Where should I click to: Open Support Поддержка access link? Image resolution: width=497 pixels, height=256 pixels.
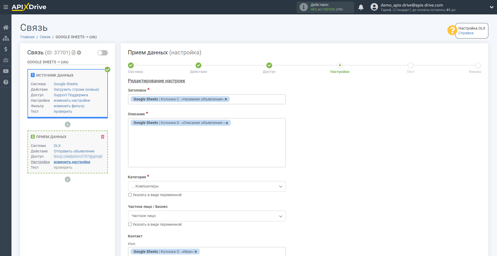(x=71, y=95)
